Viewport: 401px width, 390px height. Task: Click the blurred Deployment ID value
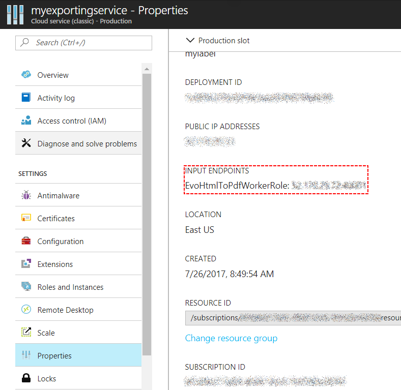click(259, 98)
